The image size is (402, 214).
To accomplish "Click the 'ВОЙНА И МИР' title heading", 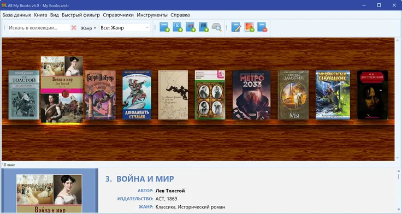I will [145, 179].
